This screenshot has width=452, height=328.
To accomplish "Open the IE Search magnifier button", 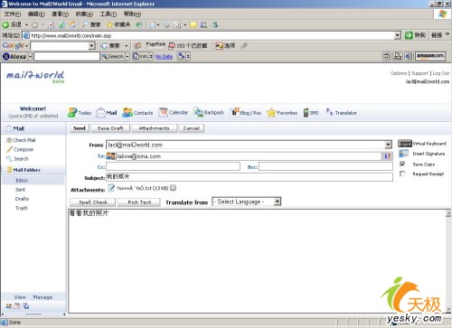I will pos(91,24).
